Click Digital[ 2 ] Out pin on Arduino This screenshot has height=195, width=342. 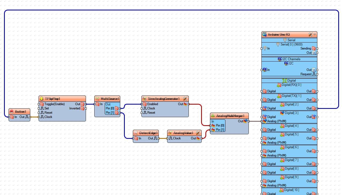tap(317, 108)
